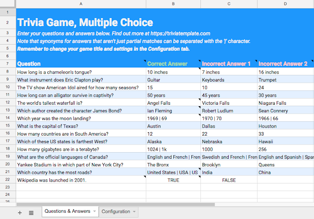Select column A header
Viewport: 314px width, 219px height.
click(x=81, y=4)
